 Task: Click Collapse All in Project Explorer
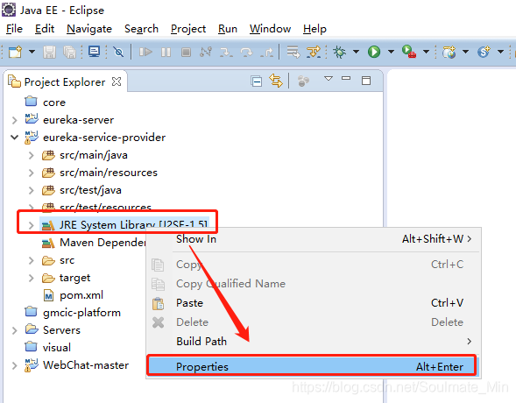pos(257,81)
